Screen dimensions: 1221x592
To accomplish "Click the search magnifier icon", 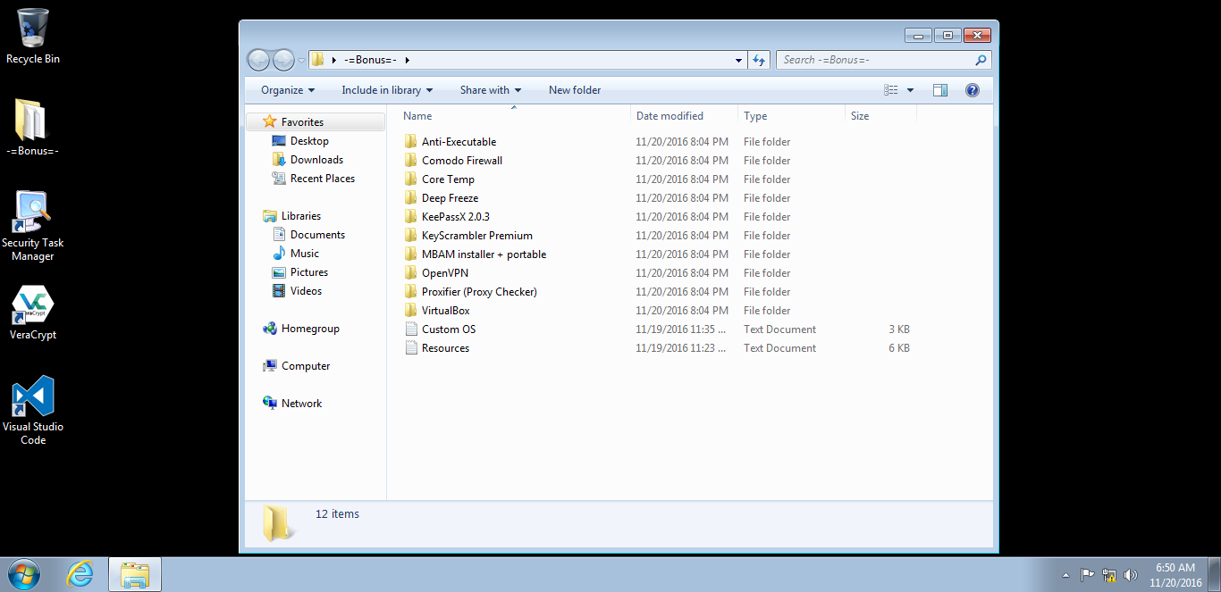I will [981, 60].
